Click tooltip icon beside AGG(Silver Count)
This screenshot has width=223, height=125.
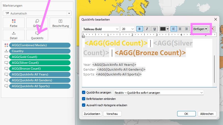(x=6, y=63)
